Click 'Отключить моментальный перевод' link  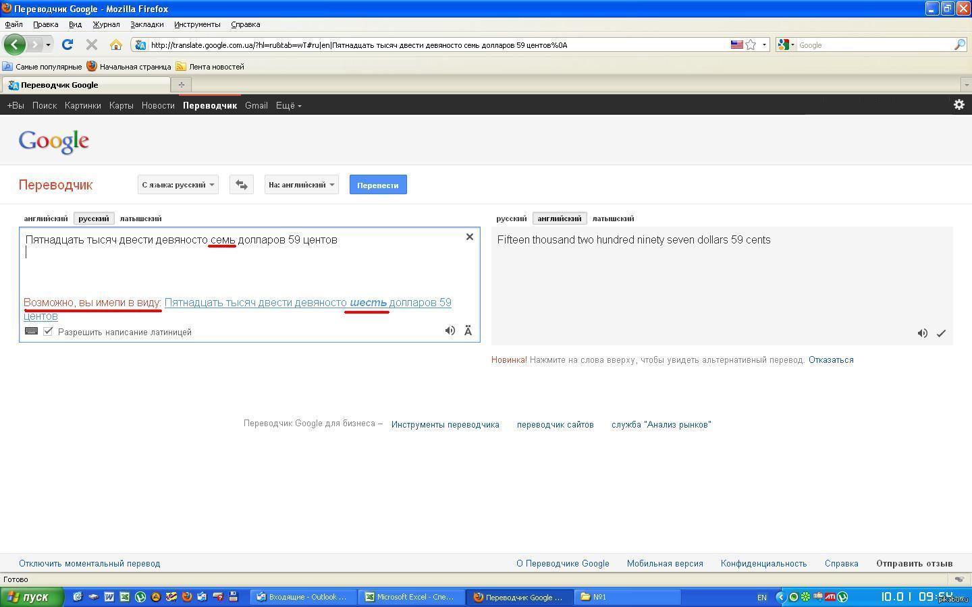(x=90, y=564)
